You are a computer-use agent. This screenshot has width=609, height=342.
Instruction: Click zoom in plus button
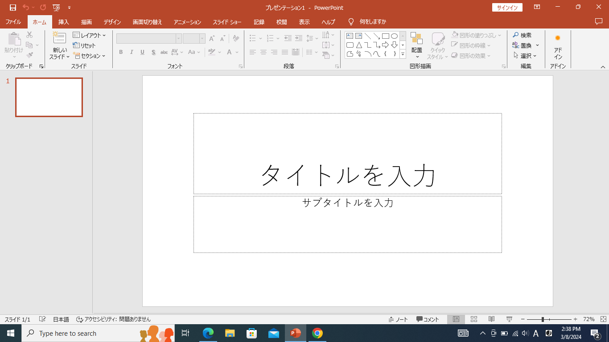tap(575, 319)
